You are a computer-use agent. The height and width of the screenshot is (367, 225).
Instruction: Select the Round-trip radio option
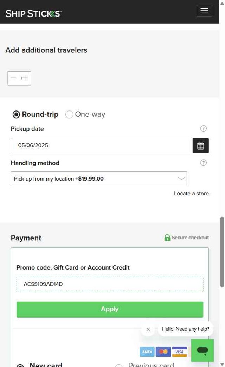click(x=16, y=114)
